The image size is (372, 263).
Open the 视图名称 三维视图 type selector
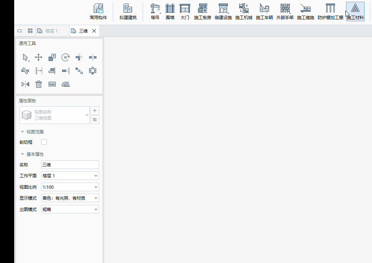55,115
